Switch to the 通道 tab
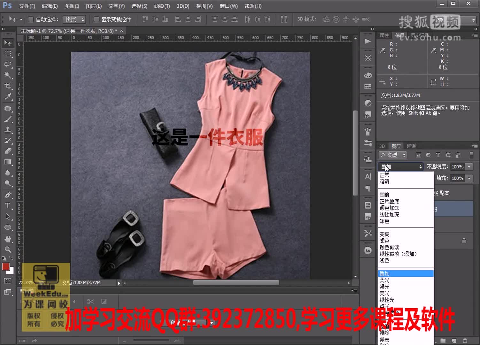 pyautogui.click(x=411, y=146)
